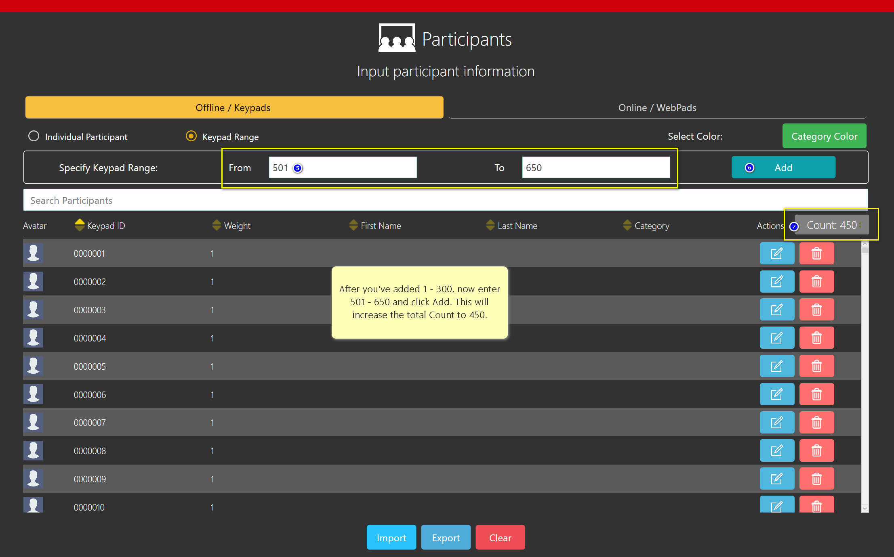The width and height of the screenshot is (894, 557).
Task: Sort table by Category arrows
Action: tap(627, 225)
